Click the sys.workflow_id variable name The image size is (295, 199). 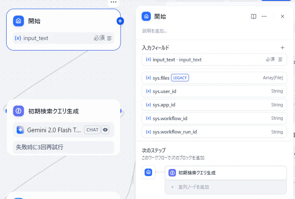point(170,118)
